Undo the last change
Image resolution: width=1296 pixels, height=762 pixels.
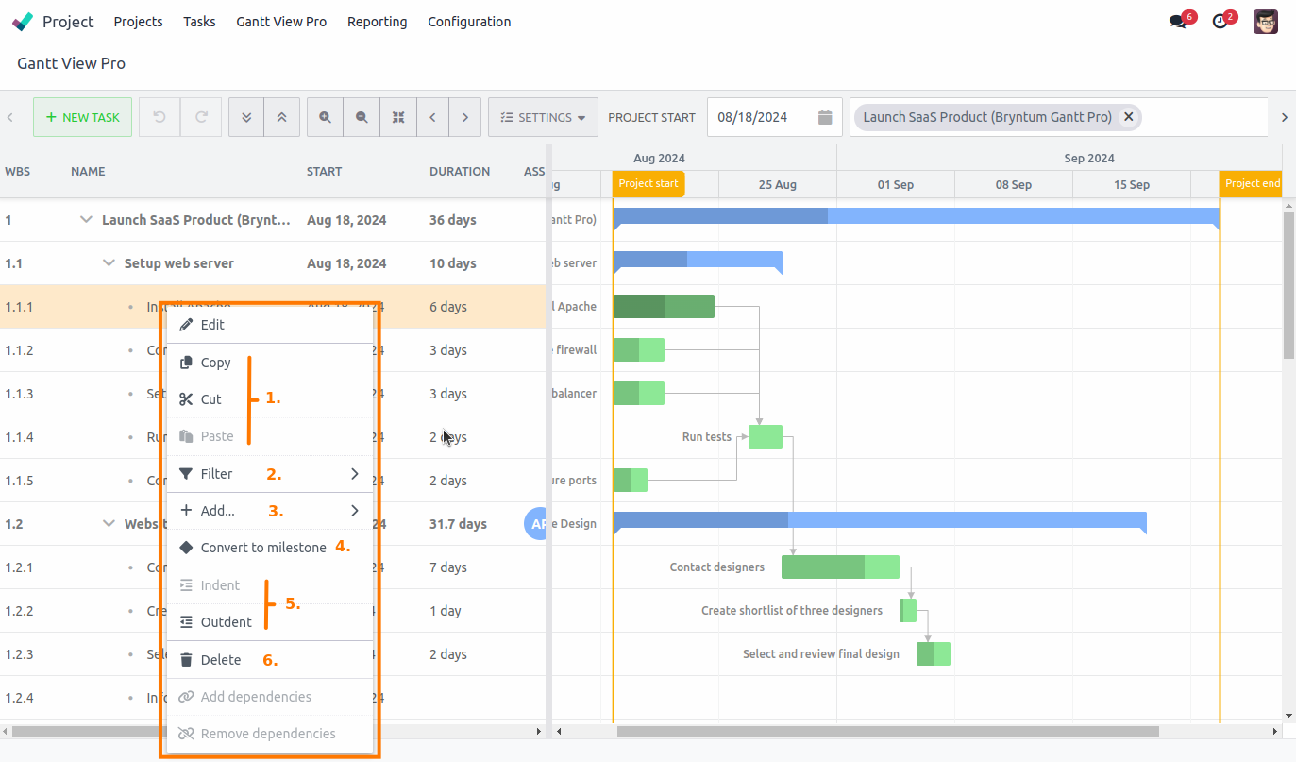pos(159,116)
